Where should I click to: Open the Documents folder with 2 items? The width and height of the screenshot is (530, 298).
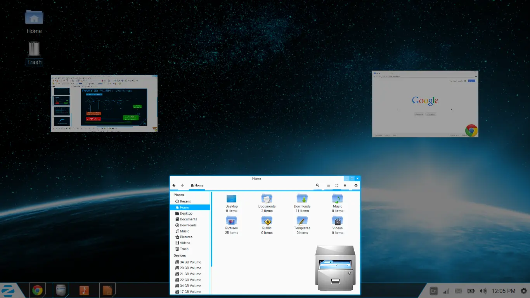(x=267, y=203)
